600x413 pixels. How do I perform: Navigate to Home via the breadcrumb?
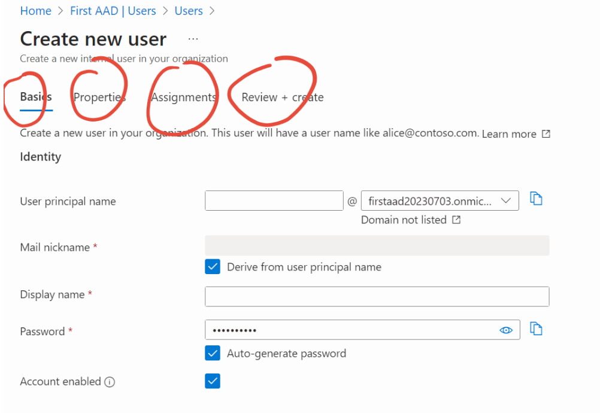(35, 10)
